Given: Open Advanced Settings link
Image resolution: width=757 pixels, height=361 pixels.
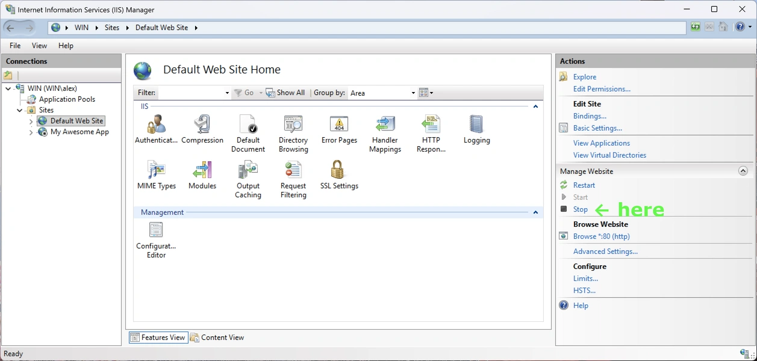Looking at the screenshot, I should click(x=605, y=251).
